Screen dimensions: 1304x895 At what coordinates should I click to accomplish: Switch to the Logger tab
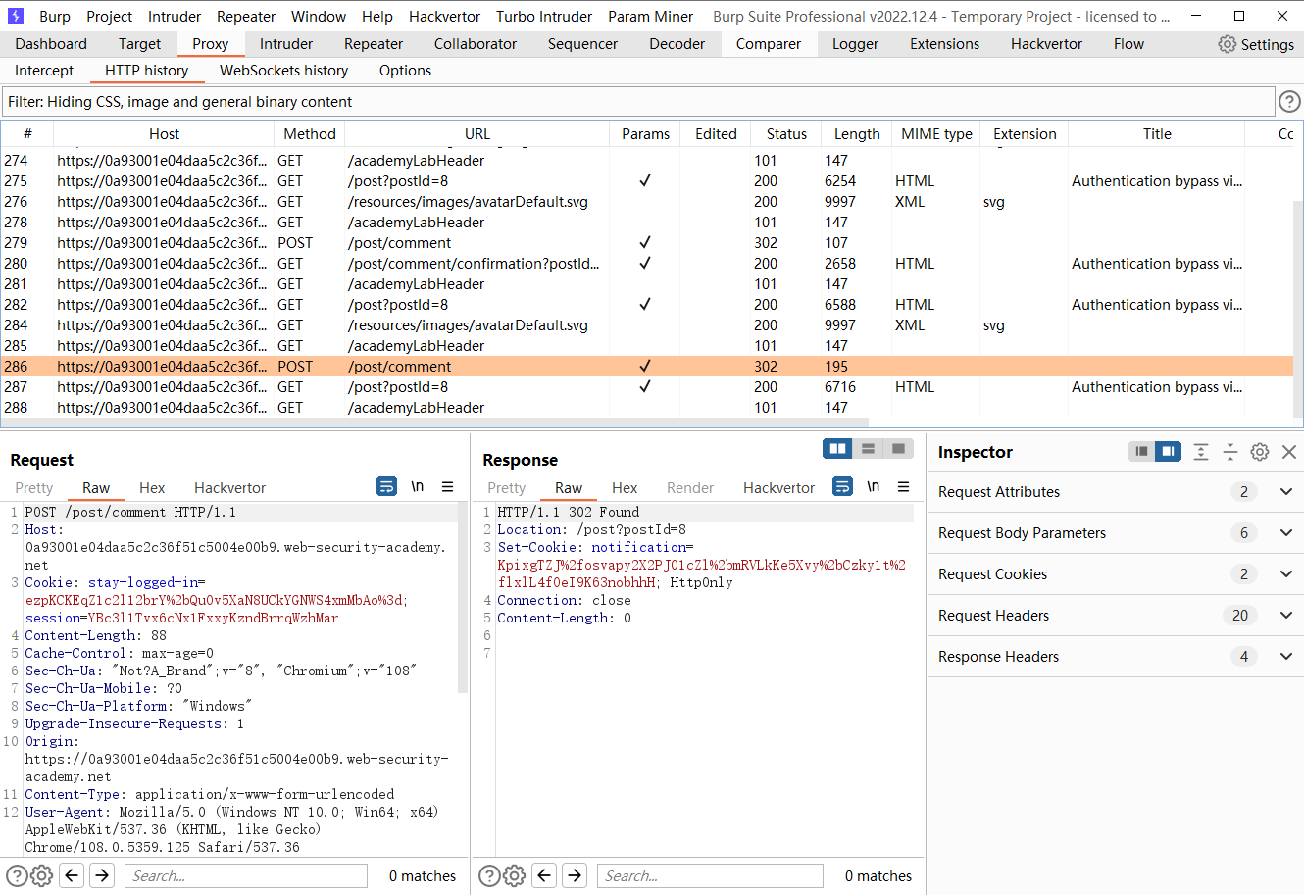click(x=855, y=44)
